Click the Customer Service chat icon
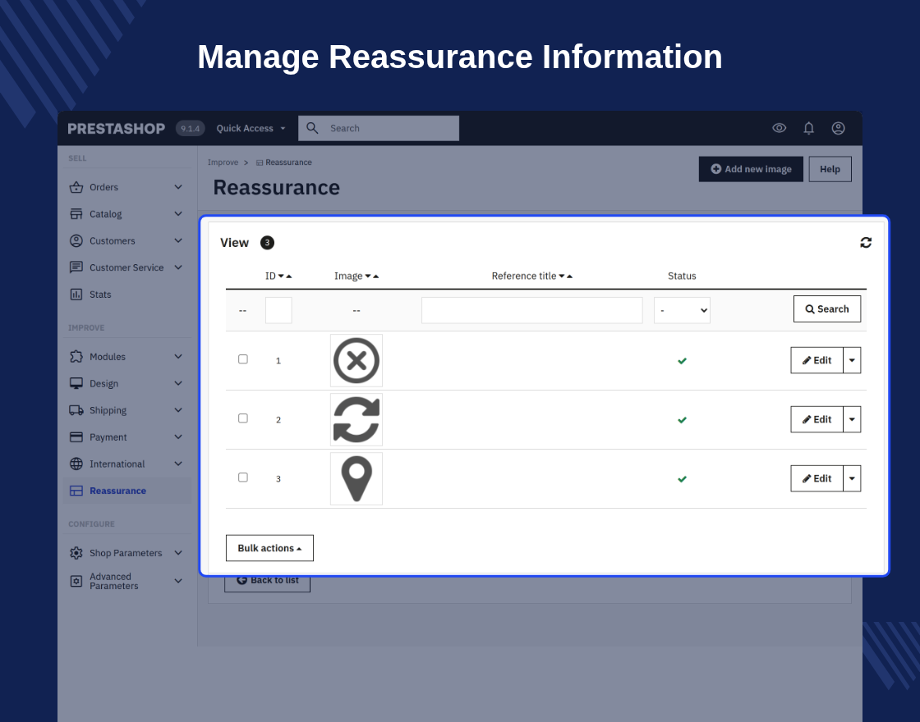 pos(76,267)
